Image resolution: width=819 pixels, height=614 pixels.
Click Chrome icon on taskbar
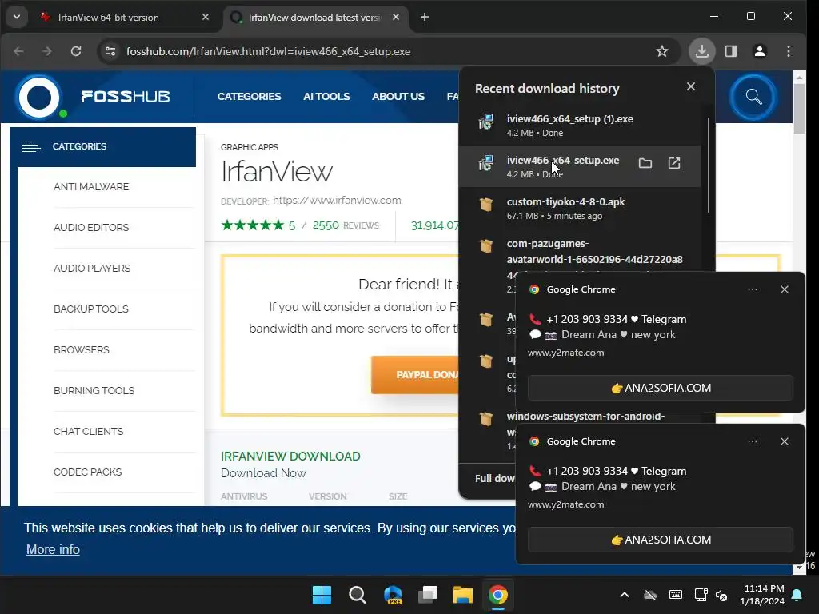[497, 595]
